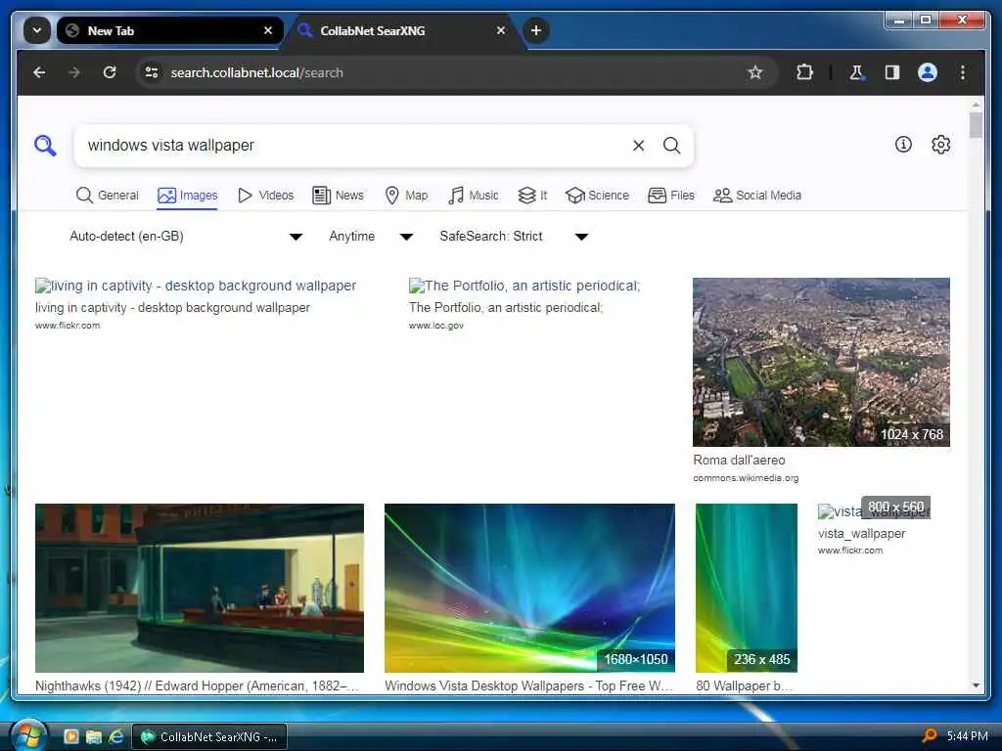
Task: Open the Roma dall'aereo aerial thumbnail
Action: point(821,362)
